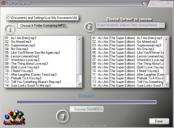Select '06 - Lesson Learned.mp3' in original list
The image size is (174, 128).
[x=40, y=56]
